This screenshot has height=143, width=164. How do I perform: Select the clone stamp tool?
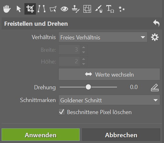76,9
